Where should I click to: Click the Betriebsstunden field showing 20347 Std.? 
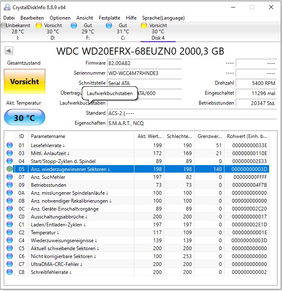[x=256, y=103]
